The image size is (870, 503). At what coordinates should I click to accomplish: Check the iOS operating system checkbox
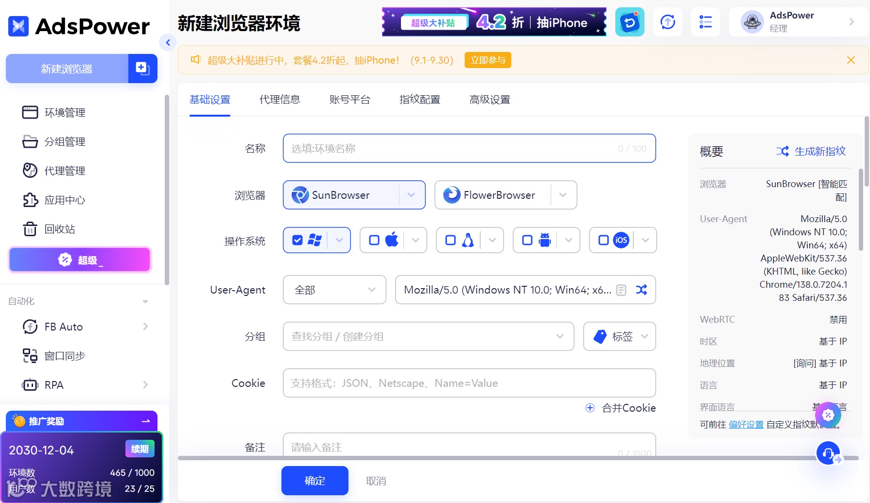[x=604, y=240]
